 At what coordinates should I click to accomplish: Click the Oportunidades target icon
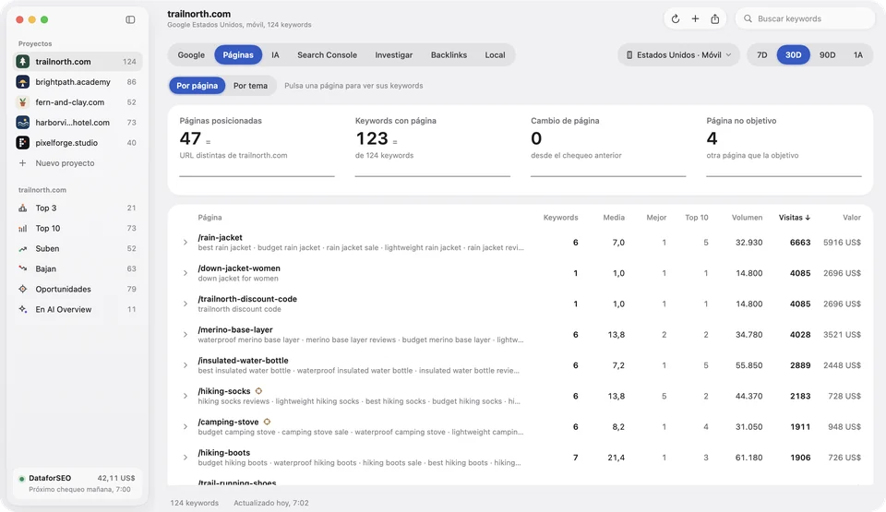(22, 290)
